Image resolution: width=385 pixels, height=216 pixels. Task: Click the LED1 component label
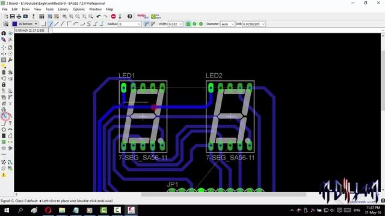(x=127, y=76)
